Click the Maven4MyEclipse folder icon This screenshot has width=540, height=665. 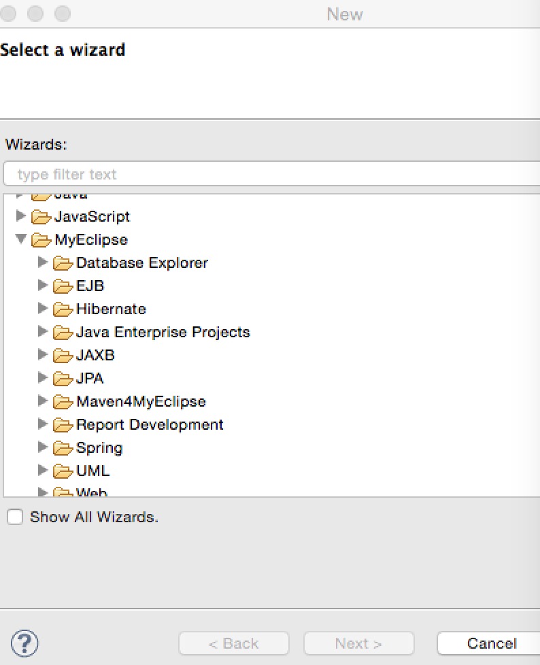pos(63,402)
